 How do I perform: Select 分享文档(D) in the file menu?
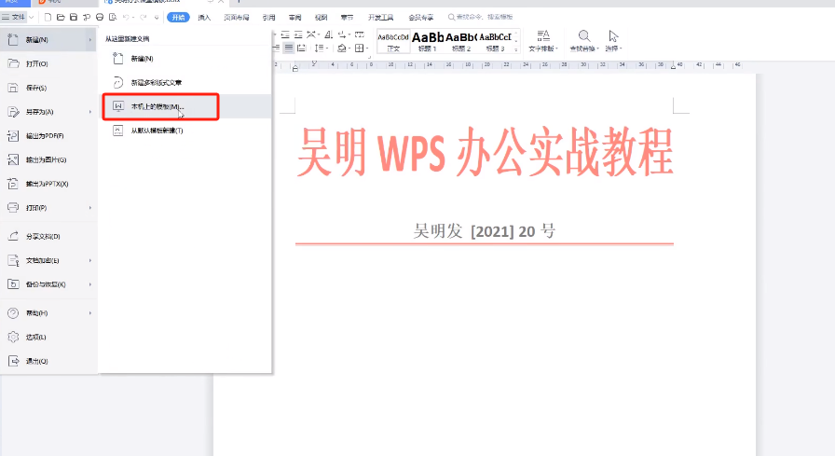point(48,236)
